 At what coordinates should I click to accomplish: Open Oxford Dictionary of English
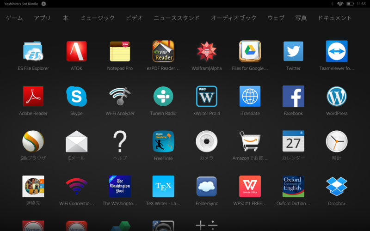click(x=293, y=186)
